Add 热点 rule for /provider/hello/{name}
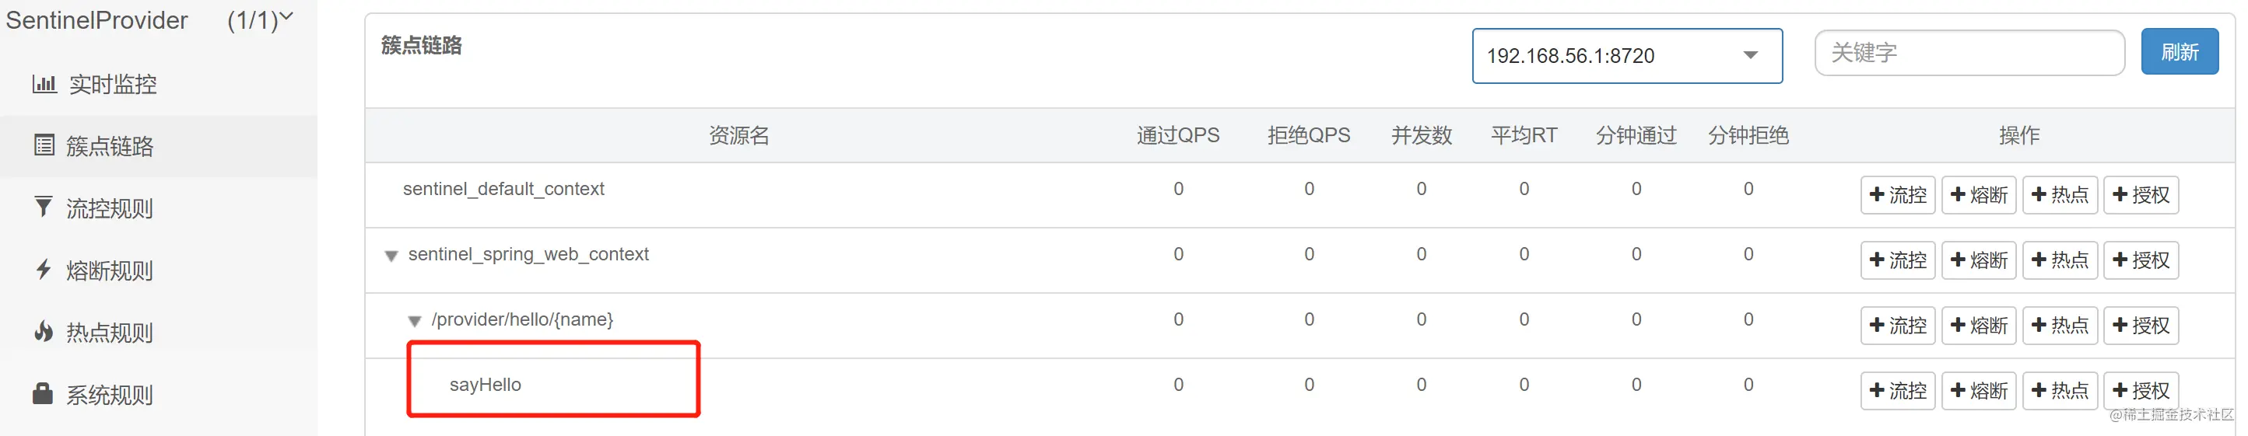The width and height of the screenshot is (2248, 436). click(x=2060, y=326)
